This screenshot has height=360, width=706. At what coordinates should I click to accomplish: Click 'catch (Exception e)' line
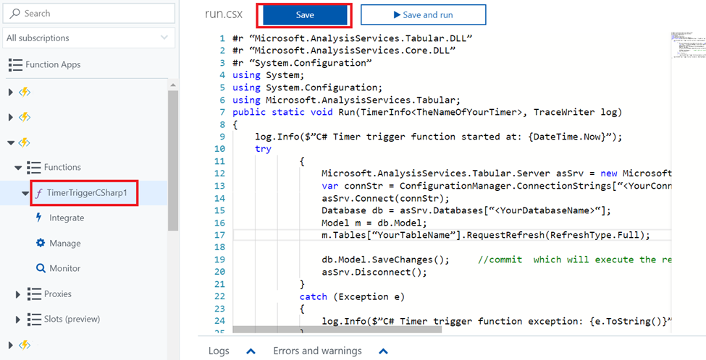pos(352,296)
